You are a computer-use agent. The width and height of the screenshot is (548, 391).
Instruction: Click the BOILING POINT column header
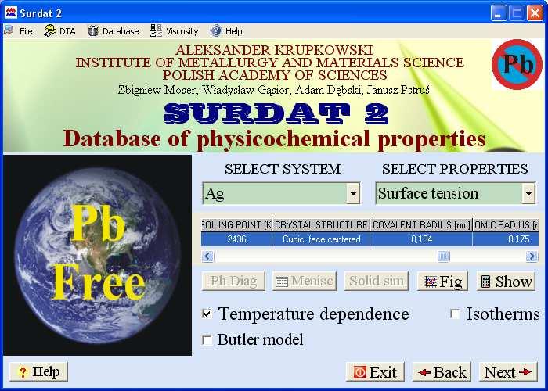pos(236,225)
